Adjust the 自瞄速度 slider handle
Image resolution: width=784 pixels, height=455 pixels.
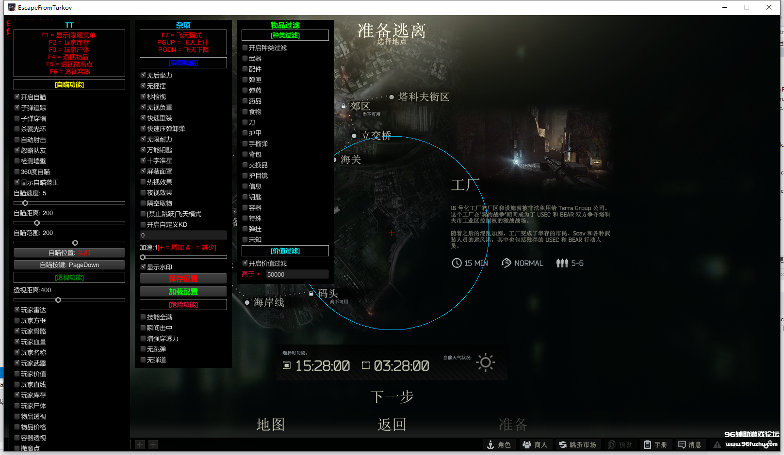pyautogui.click(x=25, y=203)
